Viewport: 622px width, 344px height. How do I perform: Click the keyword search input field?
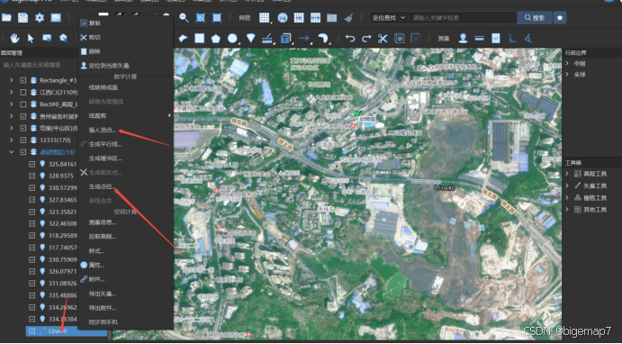pyautogui.click(x=463, y=17)
